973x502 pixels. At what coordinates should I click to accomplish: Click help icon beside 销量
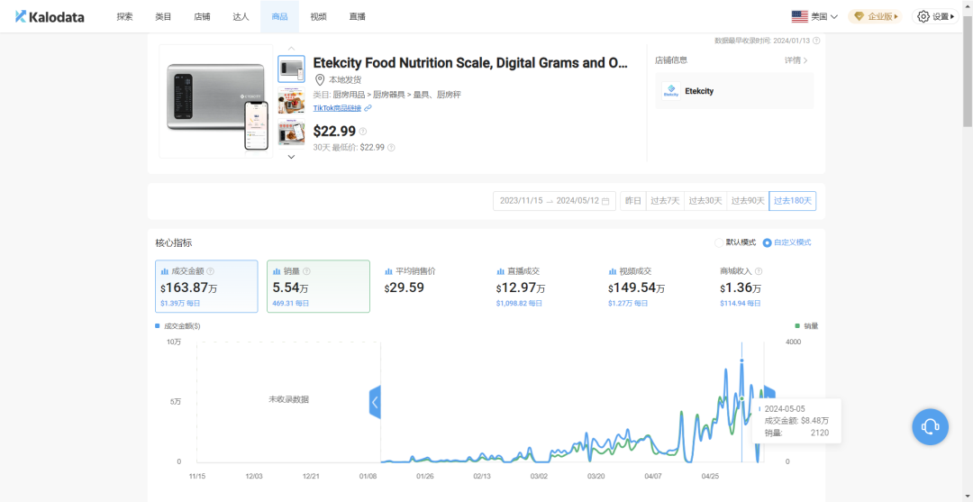click(306, 271)
